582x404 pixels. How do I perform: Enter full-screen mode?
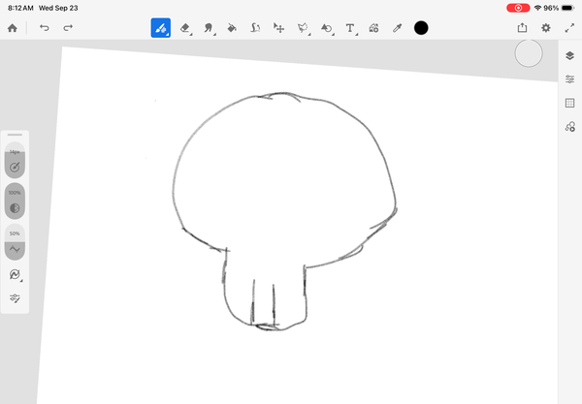(569, 28)
